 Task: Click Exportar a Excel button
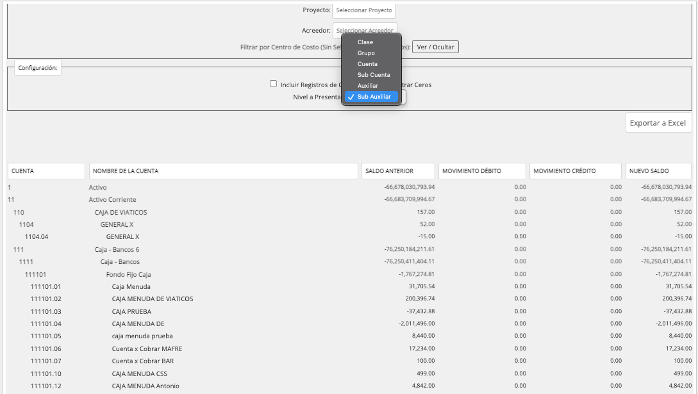pyautogui.click(x=658, y=123)
